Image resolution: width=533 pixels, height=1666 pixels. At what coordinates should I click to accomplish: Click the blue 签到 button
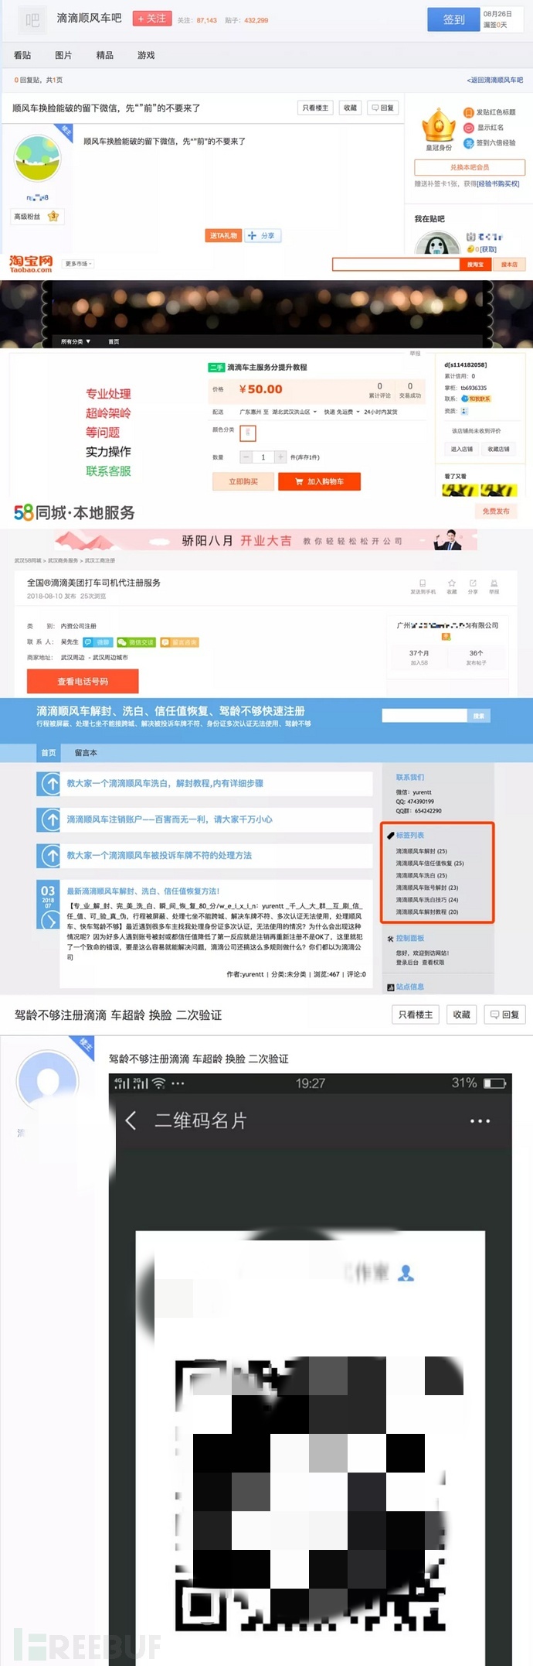[454, 19]
